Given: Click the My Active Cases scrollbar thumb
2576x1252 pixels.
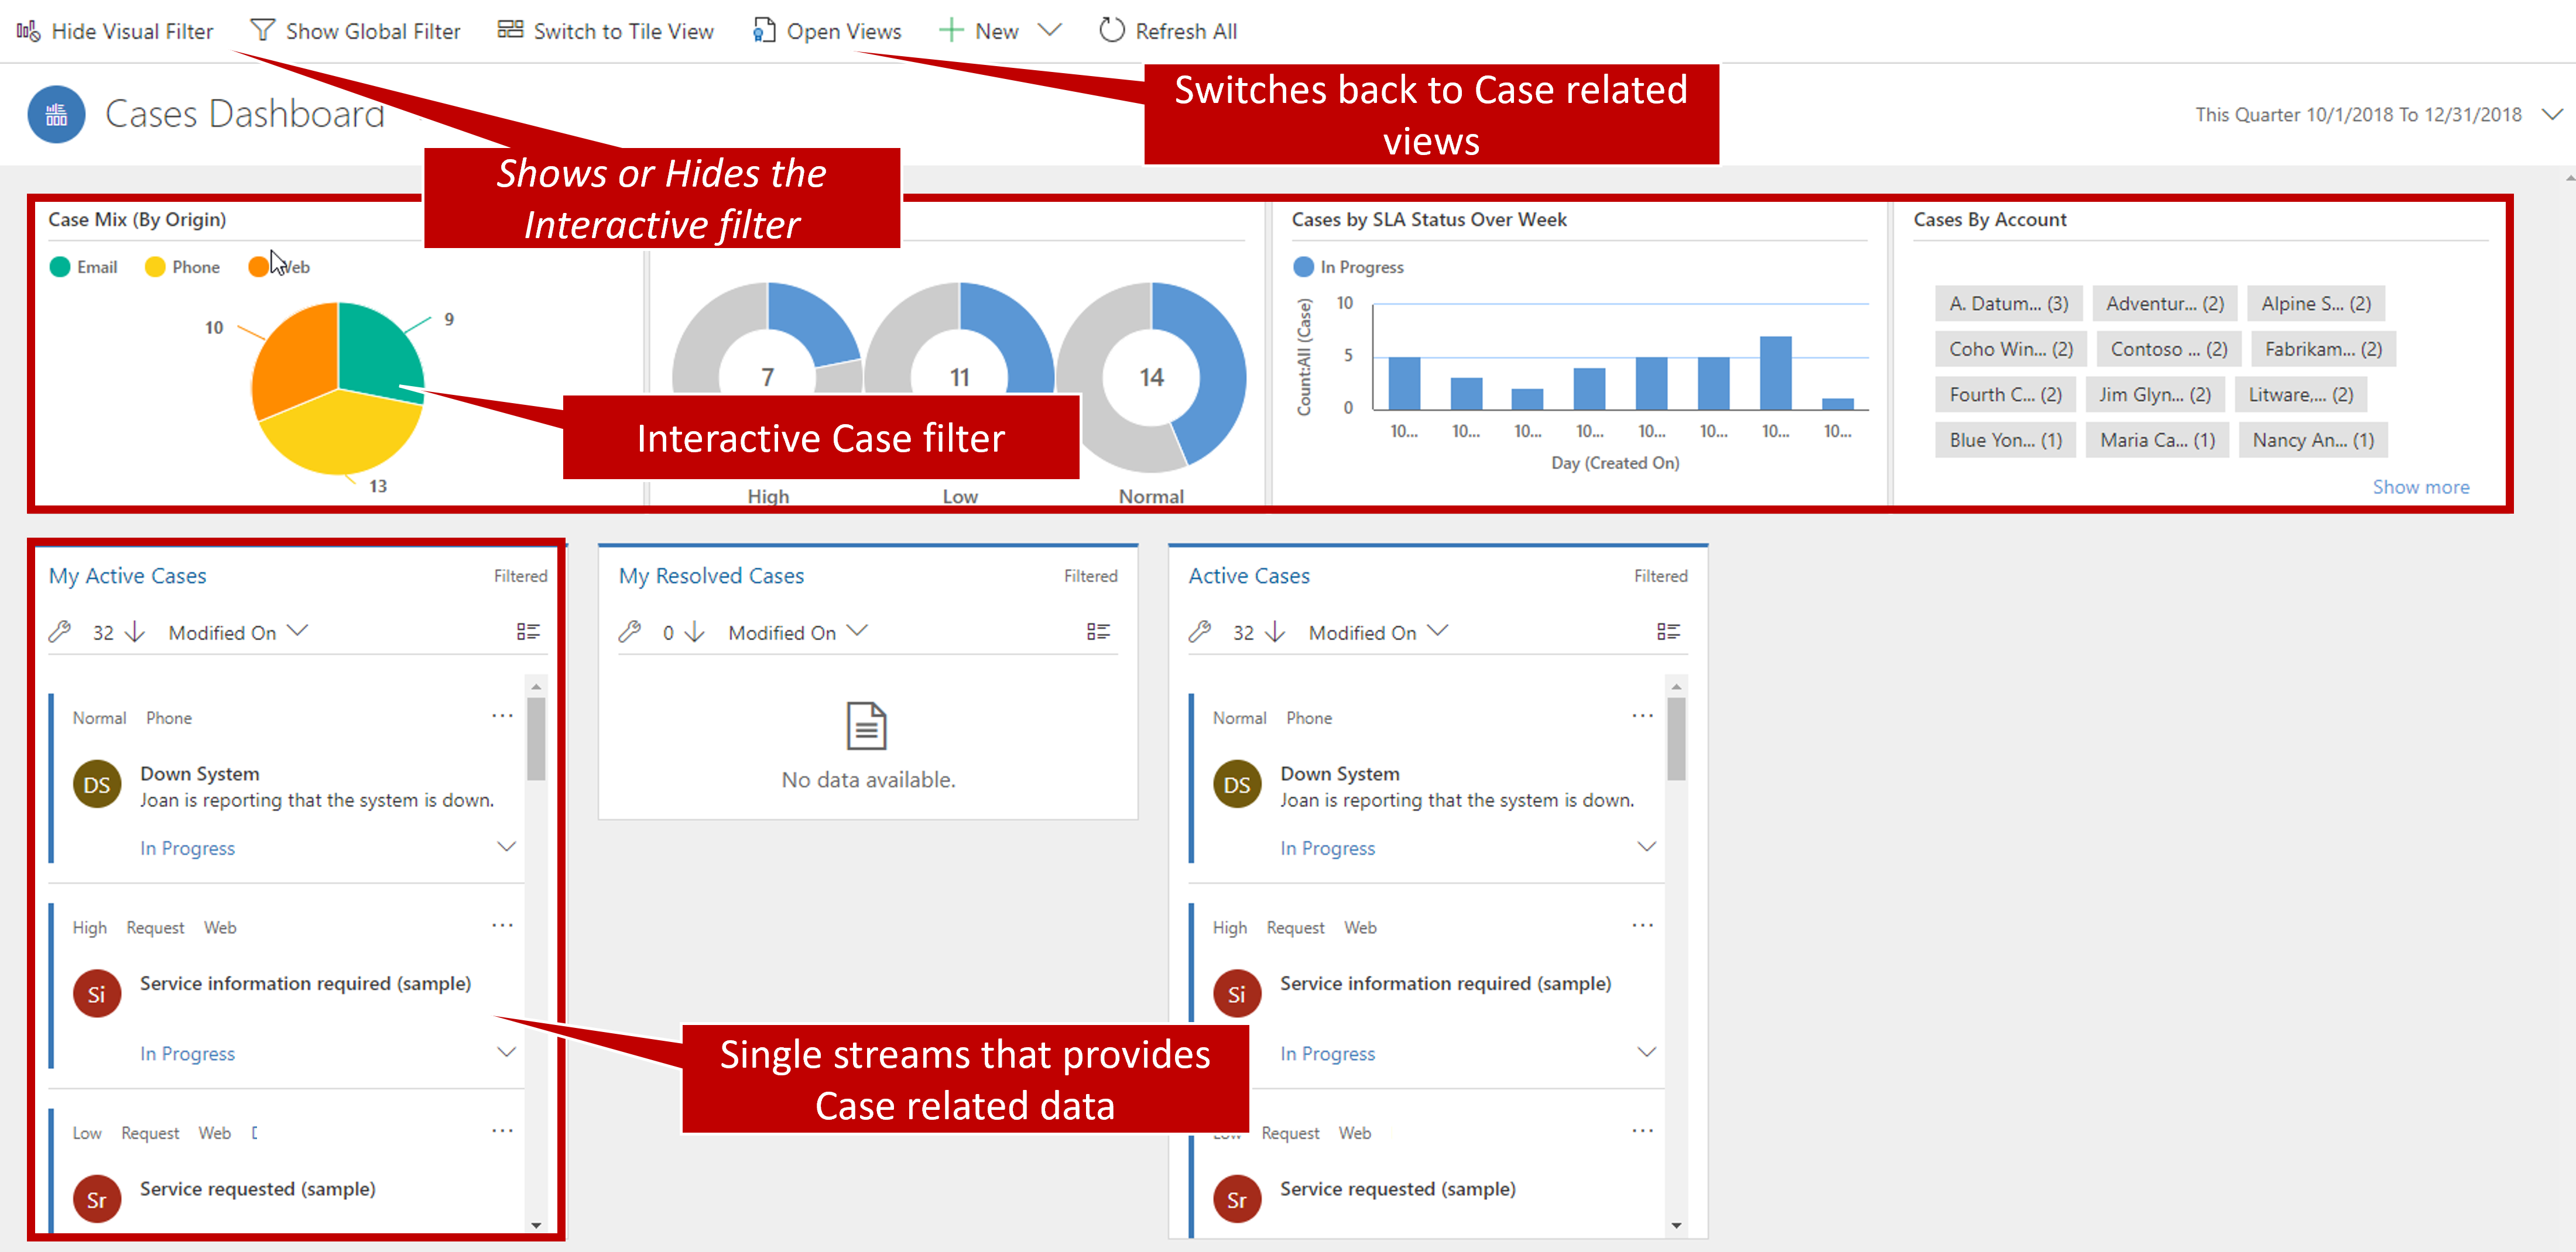Looking at the screenshot, I should 536,738.
